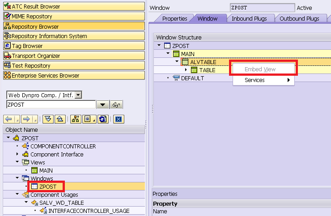331x216 pixels.
Task: Click the Repository Information System icon
Action: point(8,36)
